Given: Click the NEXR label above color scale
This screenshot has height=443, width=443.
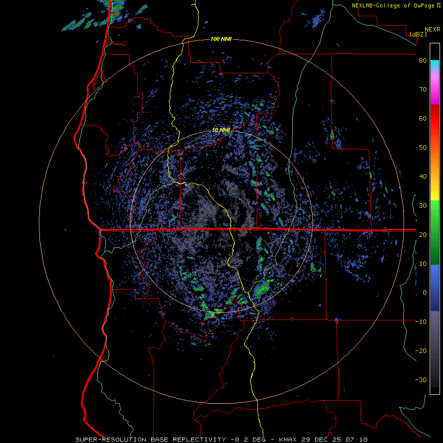Looking at the screenshot, I should [433, 30].
